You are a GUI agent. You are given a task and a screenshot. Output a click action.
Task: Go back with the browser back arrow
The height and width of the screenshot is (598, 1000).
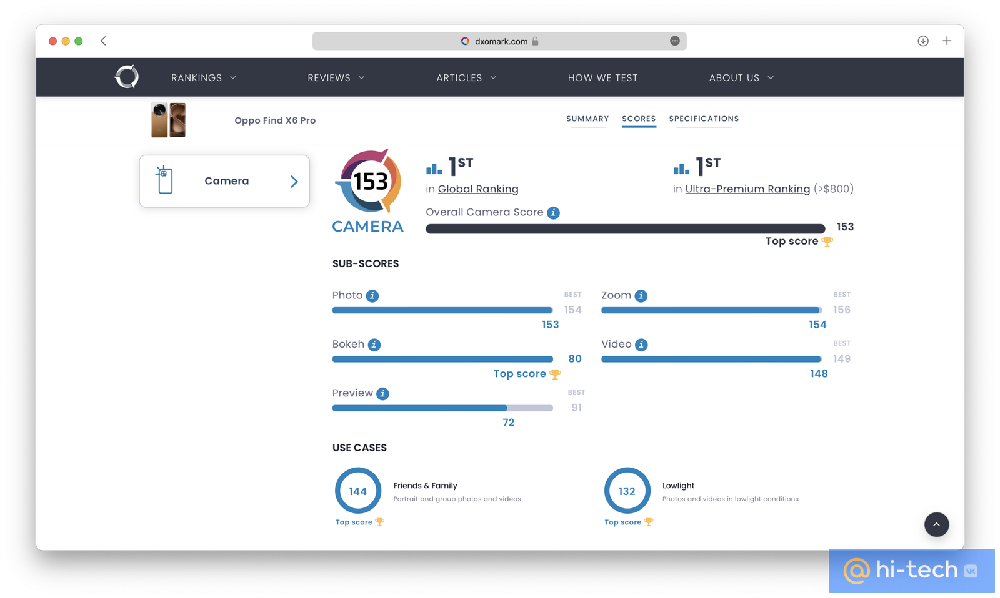pyautogui.click(x=103, y=41)
